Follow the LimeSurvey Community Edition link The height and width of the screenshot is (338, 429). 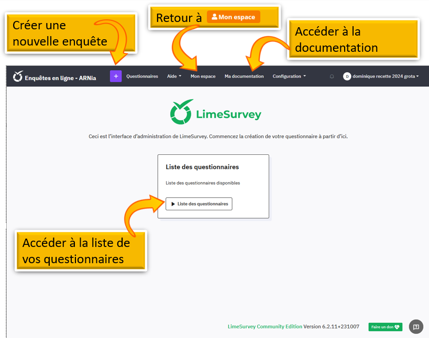coord(265,326)
